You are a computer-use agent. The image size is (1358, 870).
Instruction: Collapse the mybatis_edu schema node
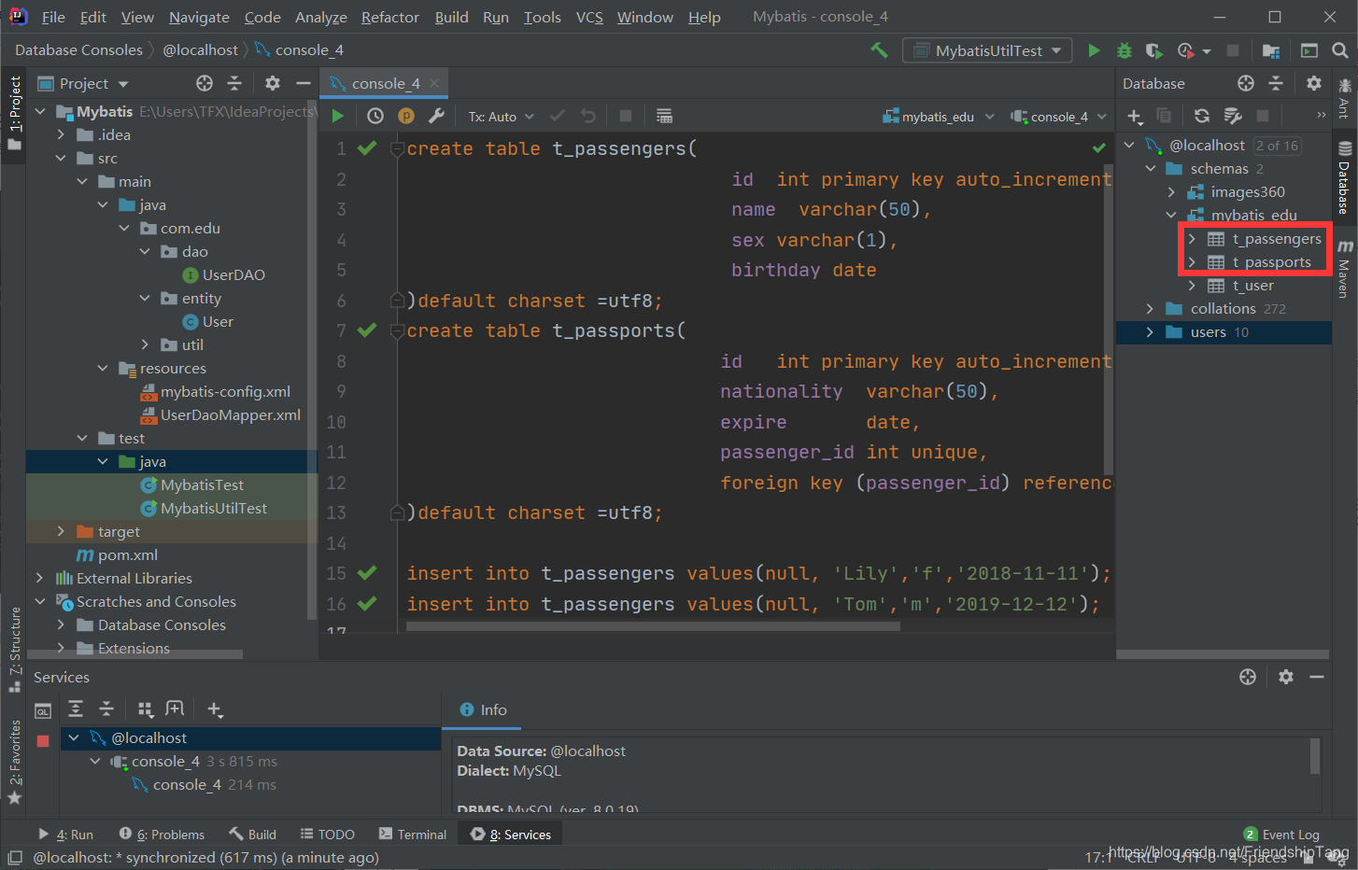(x=1171, y=216)
